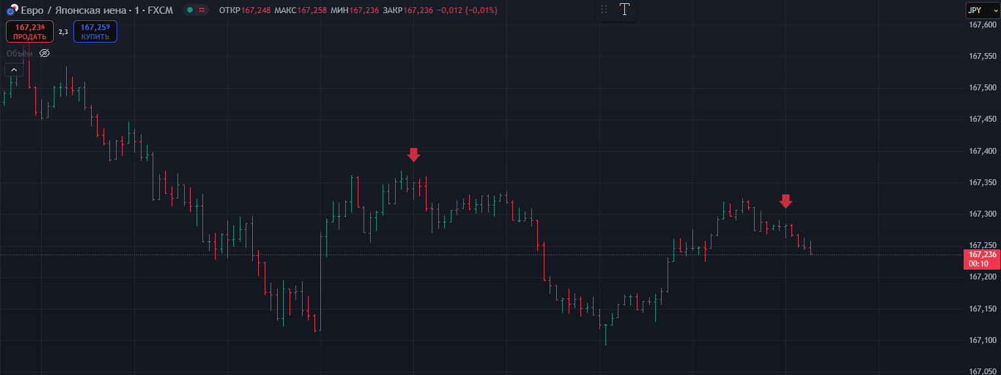Viewport: 1001px width, 375px height.
Task: Toggle visibility of the Объём indicator
Action: click(45, 53)
